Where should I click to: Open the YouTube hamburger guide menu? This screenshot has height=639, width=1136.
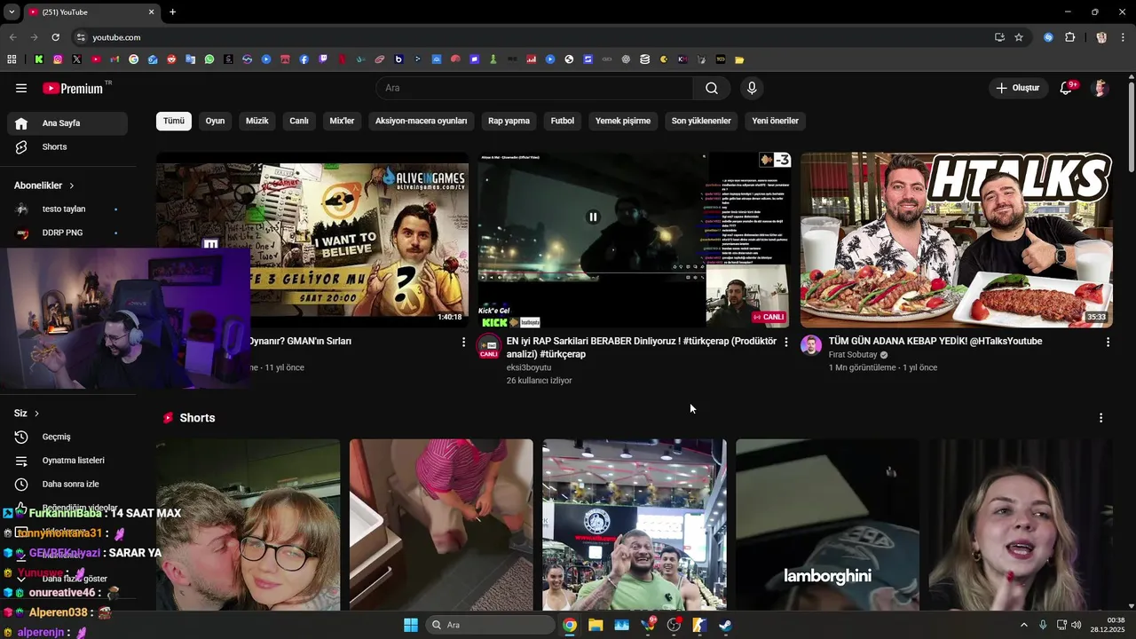coord(21,88)
